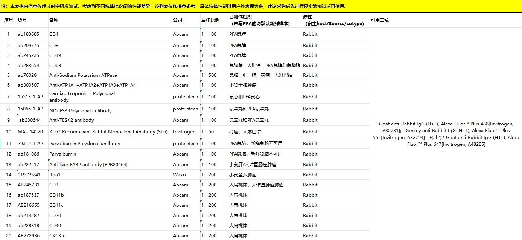Select cell with catalog number ab228818
522x240 pixels.
click(x=32, y=225)
